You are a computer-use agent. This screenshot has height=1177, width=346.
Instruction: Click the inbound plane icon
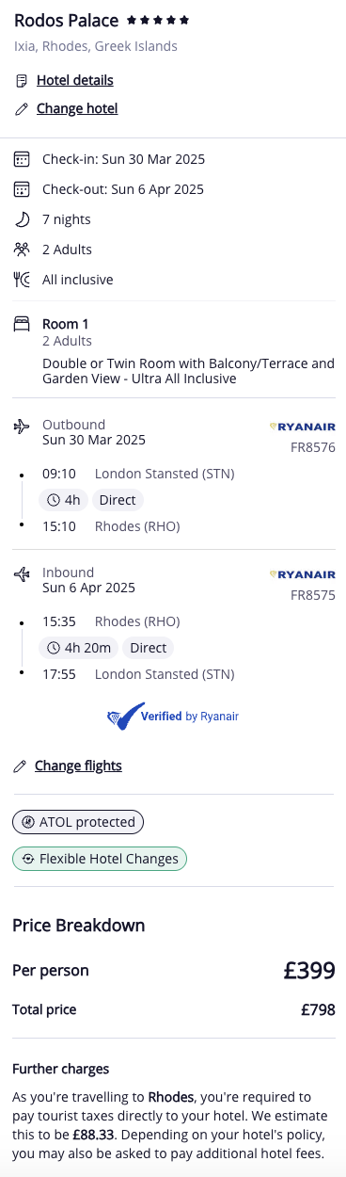(22, 573)
